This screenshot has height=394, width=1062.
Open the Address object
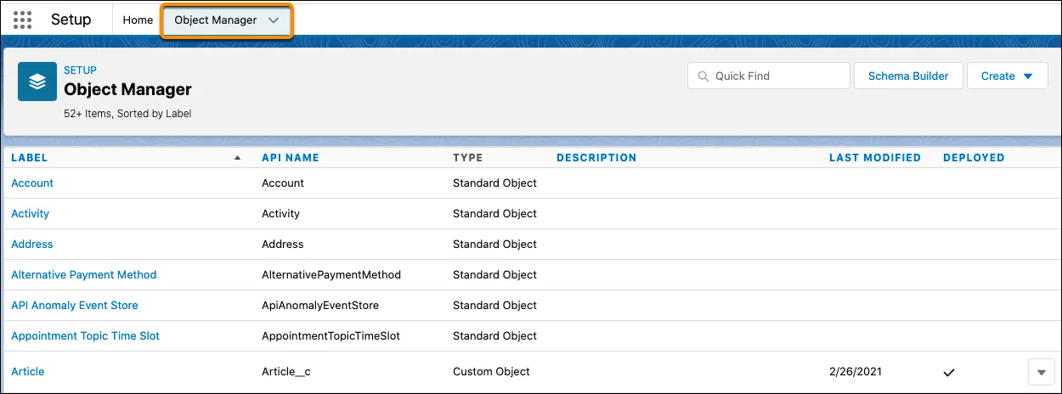tap(32, 244)
